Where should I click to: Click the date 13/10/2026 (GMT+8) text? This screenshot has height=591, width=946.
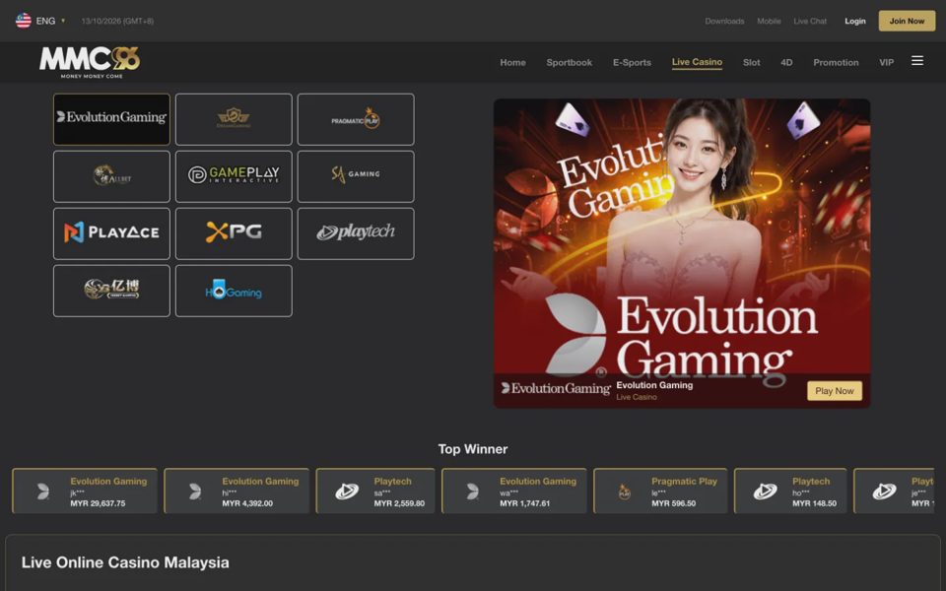coord(117,21)
